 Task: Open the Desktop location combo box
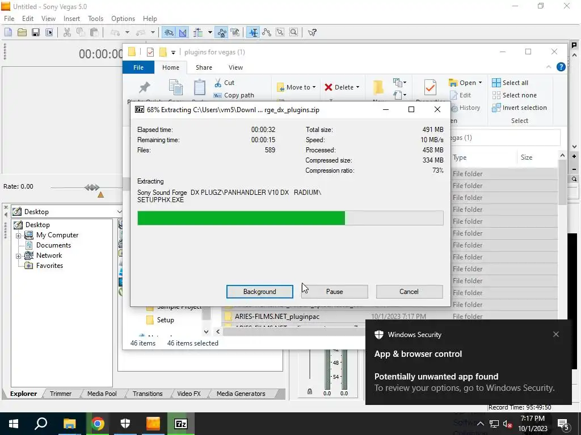(67, 212)
